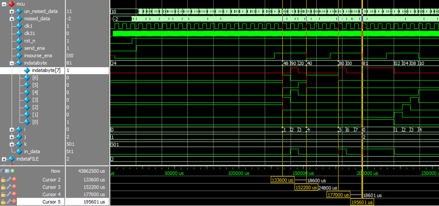Select Cursor 3 name label
The width and height of the screenshot is (439, 206).
pos(51,187)
